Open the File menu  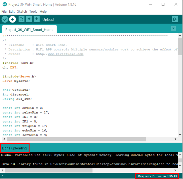[x=4, y=12]
